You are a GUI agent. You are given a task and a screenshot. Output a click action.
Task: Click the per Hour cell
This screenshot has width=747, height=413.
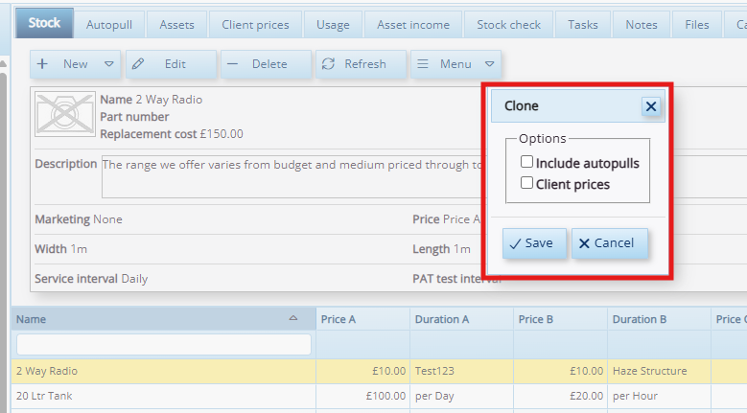click(x=659, y=397)
